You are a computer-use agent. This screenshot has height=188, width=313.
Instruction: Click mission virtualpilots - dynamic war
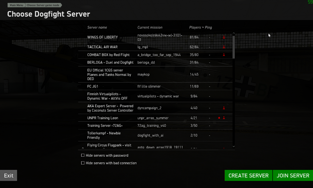(158, 96)
